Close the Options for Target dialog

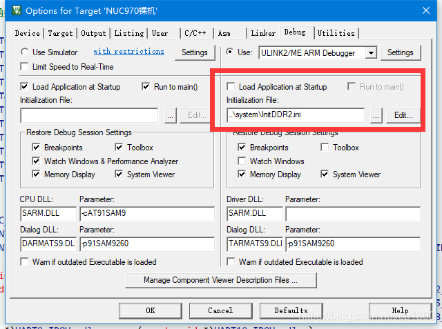point(426,11)
